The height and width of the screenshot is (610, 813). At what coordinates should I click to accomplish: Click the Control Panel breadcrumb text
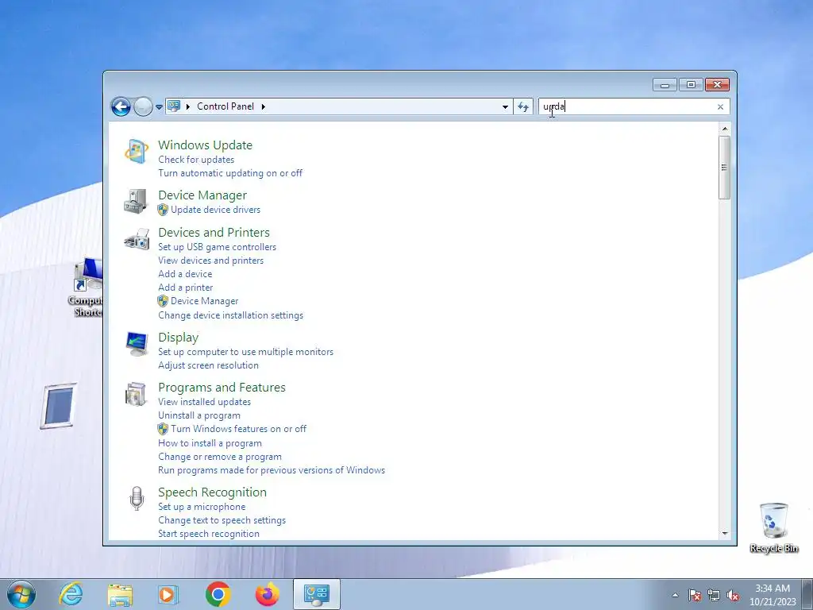[225, 106]
